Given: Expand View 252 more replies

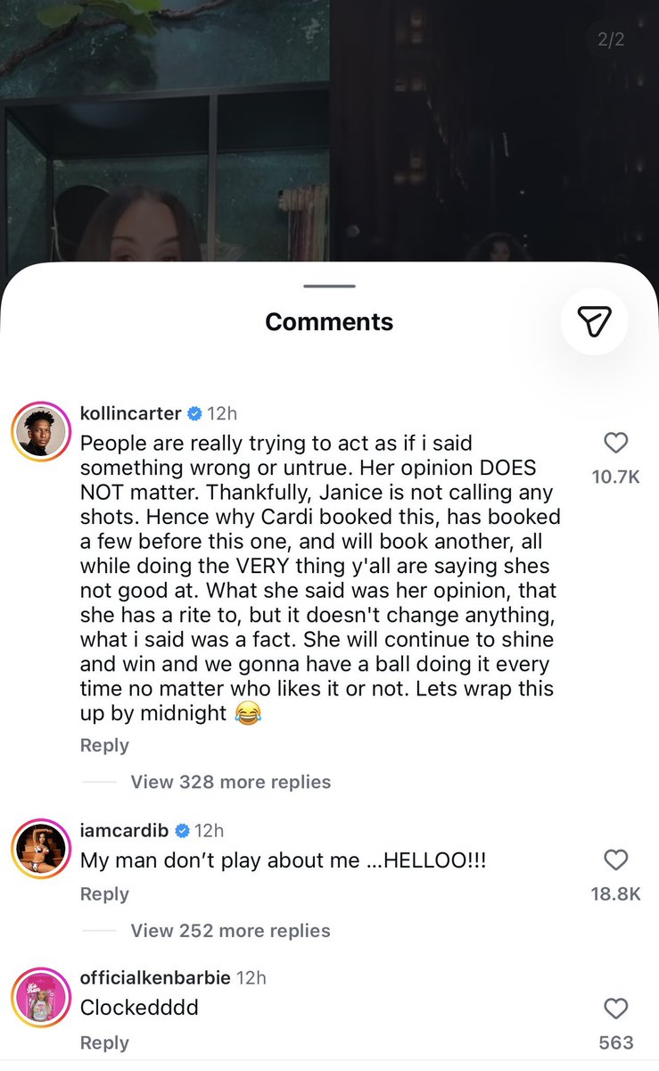Looking at the screenshot, I should click(x=231, y=931).
